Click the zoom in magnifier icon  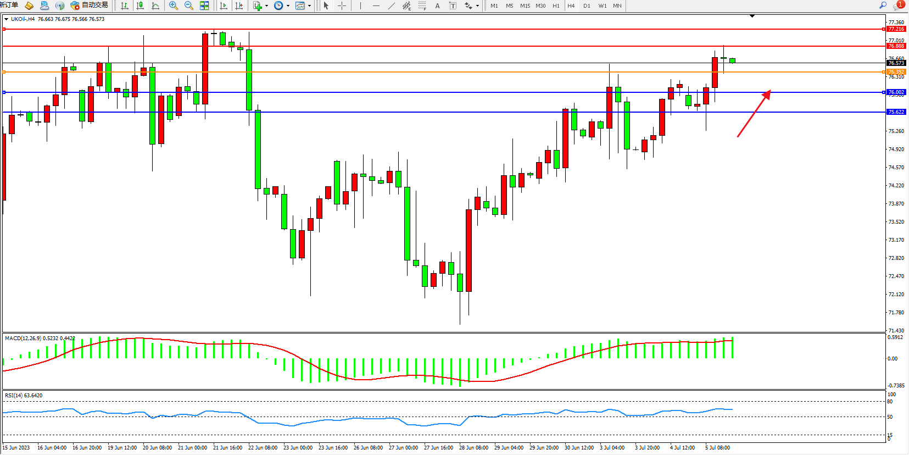click(174, 5)
